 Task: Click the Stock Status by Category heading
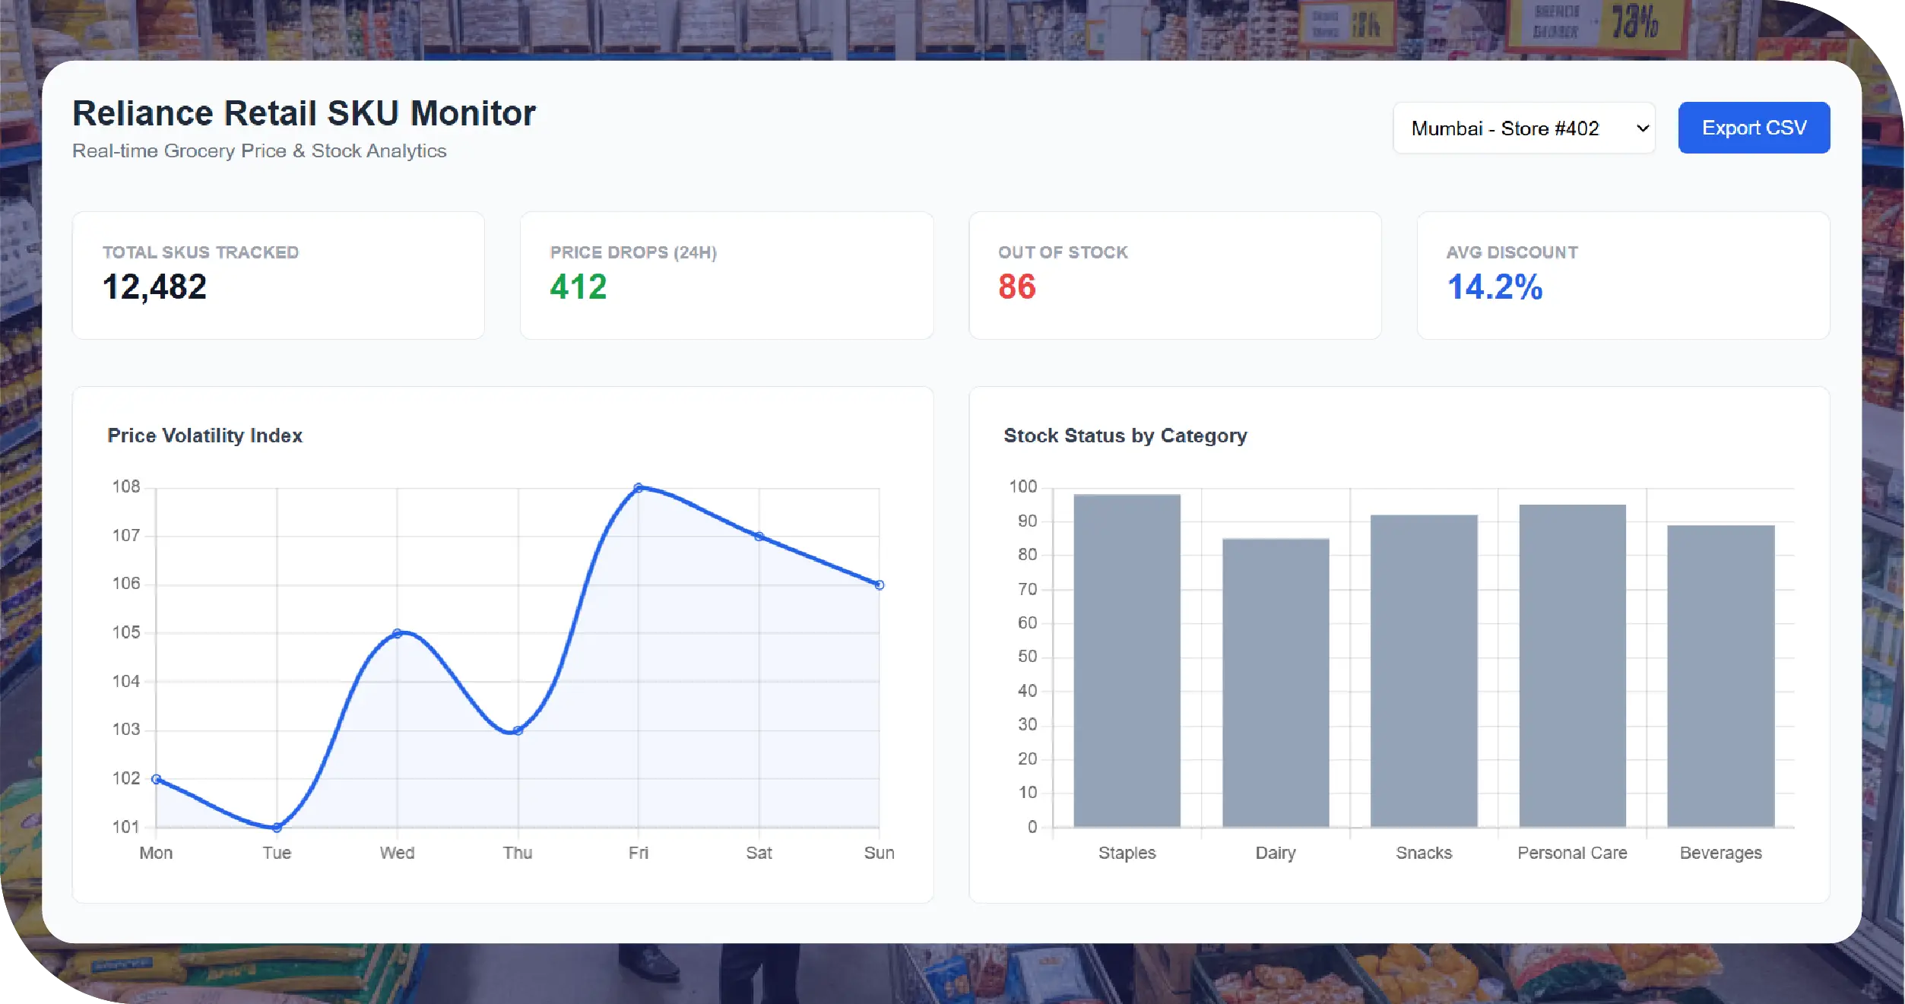(x=1125, y=435)
